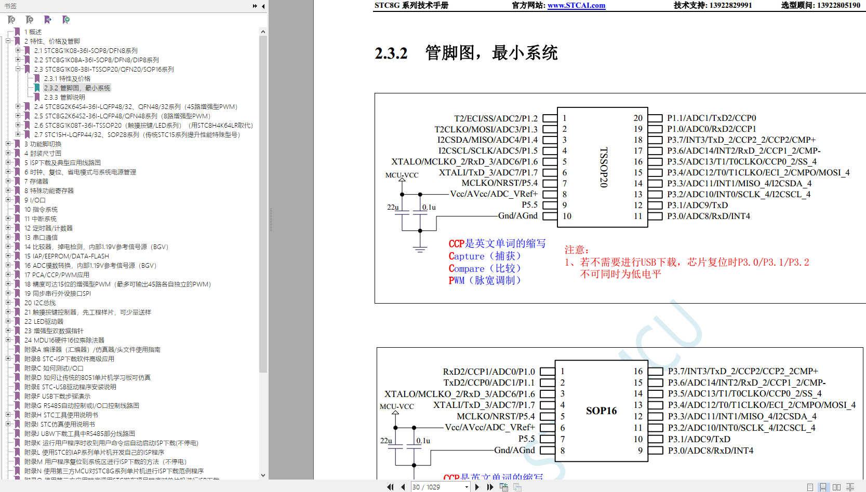The image size is (866, 492).
Task: Click bookmark icon of 1 概述
Action: coord(17,32)
